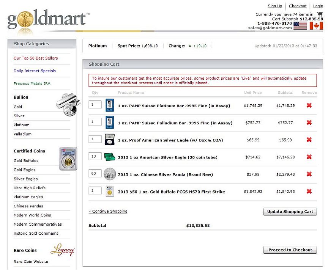This screenshot has height=270, width=328.
Task: Open the Platinum Bar product thumbnail
Action: [x=110, y=105]
